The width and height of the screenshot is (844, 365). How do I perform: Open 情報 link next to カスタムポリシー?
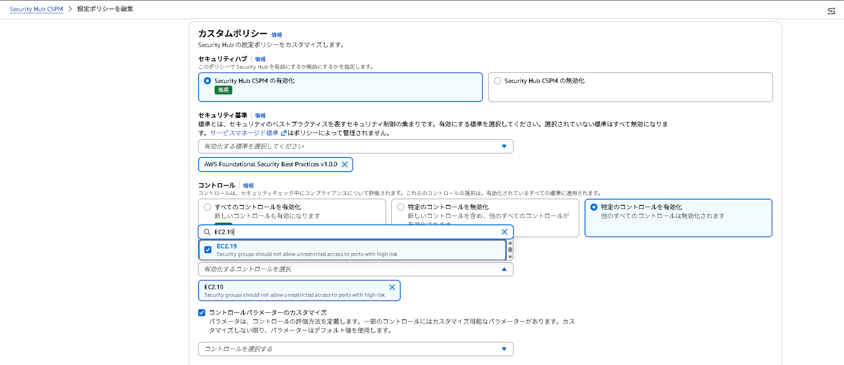pos(277,35)
